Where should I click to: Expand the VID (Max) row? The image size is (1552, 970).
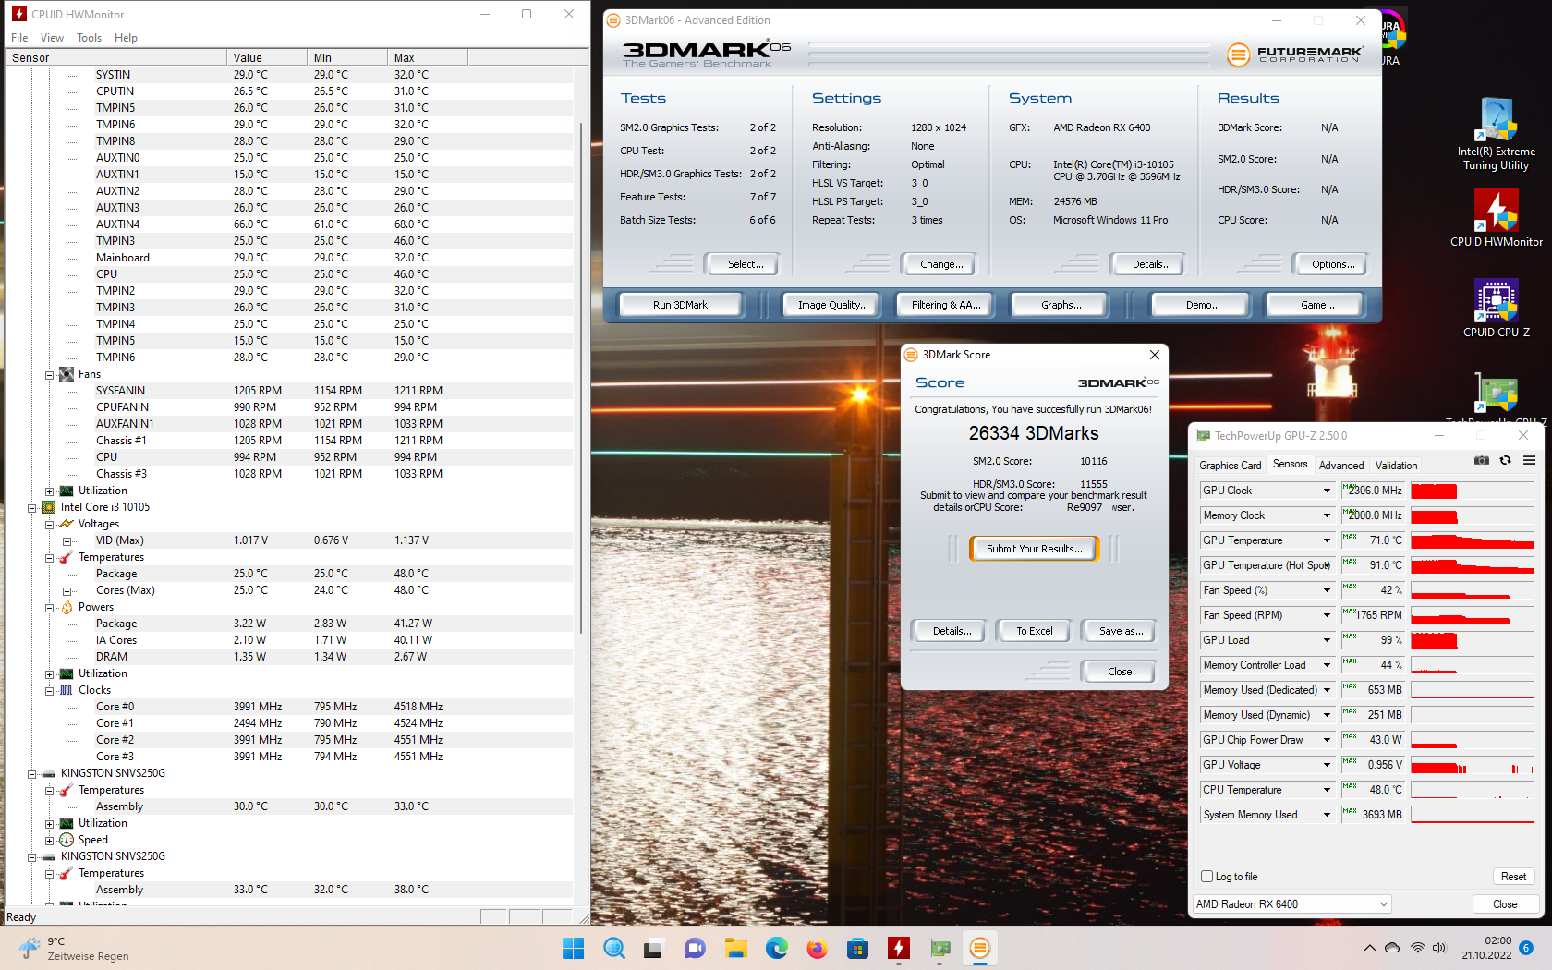67,540
